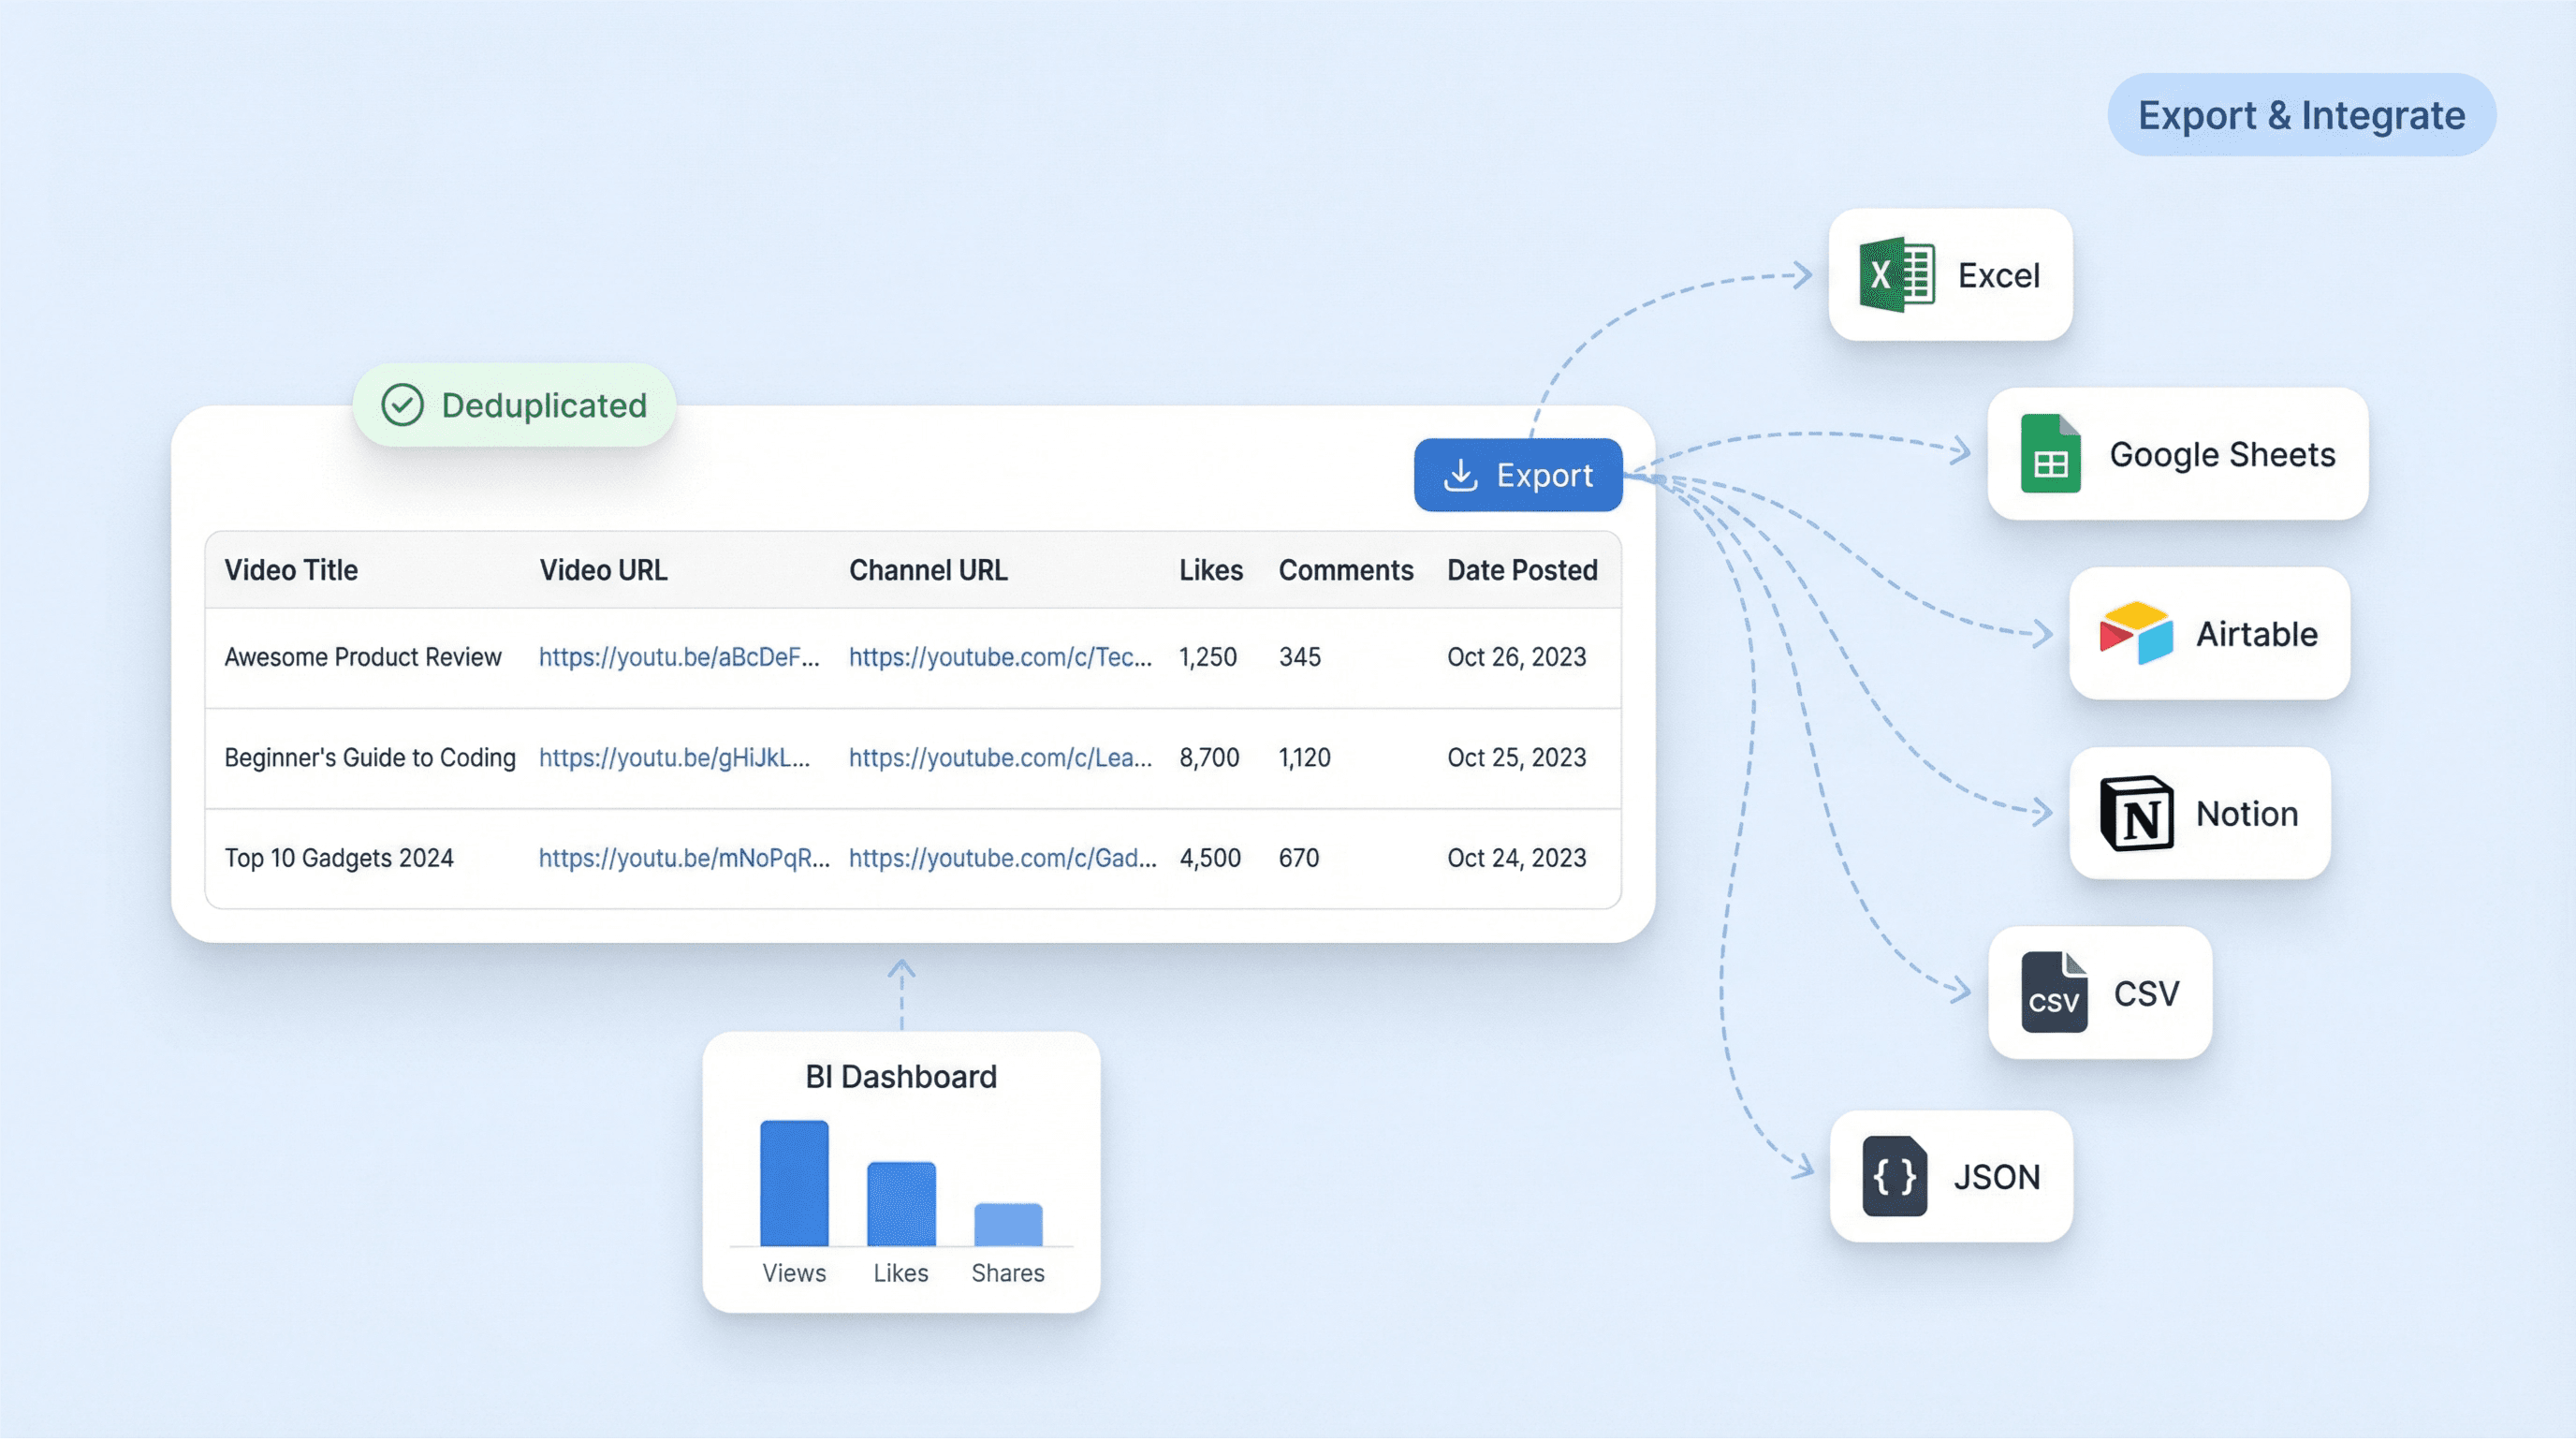This screenshot has height=1441, width=2576.
Task: Click the CSV file icon
Action: pyautogui.click(x=2054, y=993)
